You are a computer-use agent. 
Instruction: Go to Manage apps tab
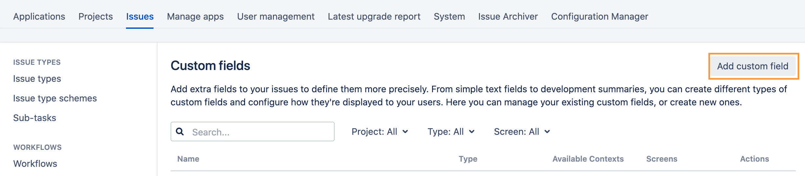click(195, 16)
